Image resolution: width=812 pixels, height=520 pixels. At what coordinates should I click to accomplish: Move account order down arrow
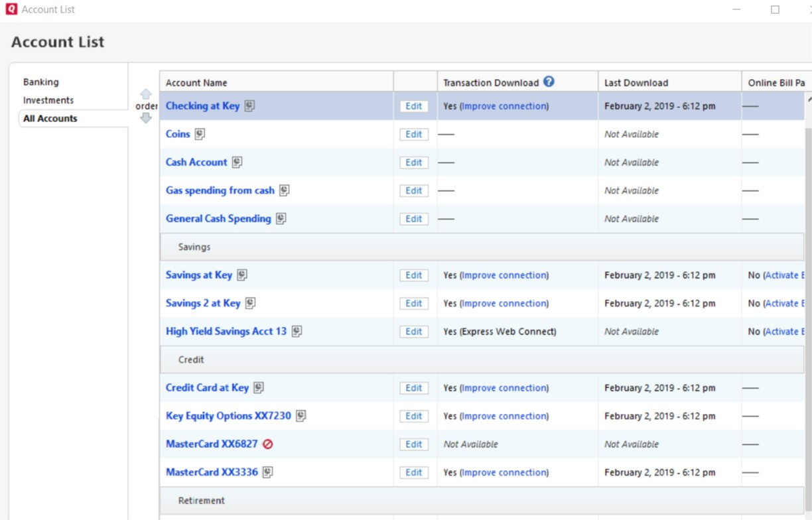(146, 118)
